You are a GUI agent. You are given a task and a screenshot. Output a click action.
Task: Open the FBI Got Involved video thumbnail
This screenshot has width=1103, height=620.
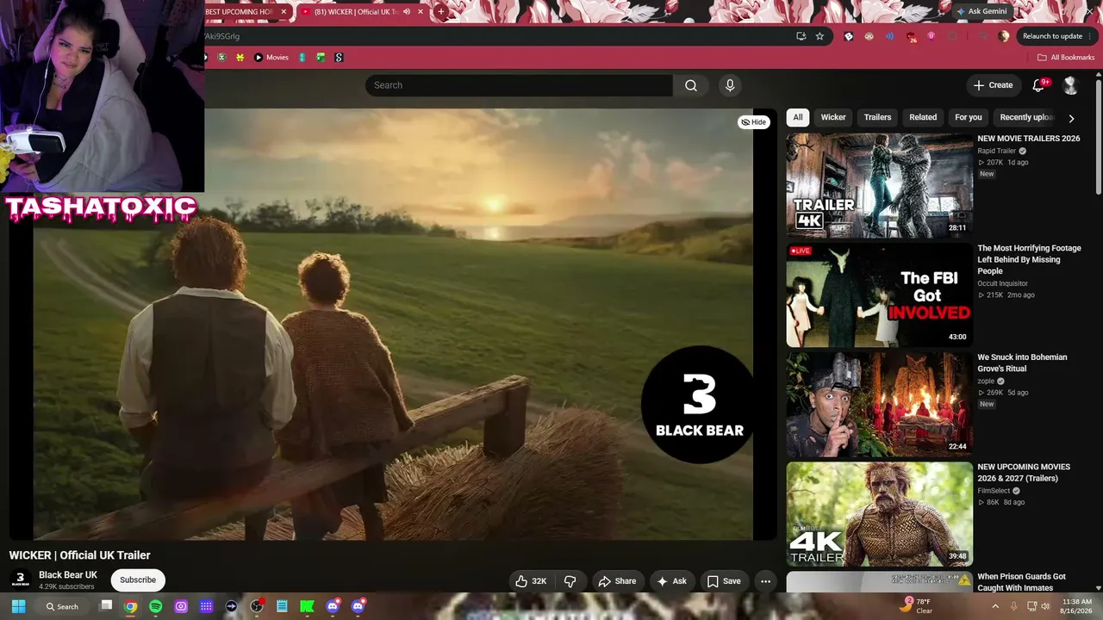point(880,295)
